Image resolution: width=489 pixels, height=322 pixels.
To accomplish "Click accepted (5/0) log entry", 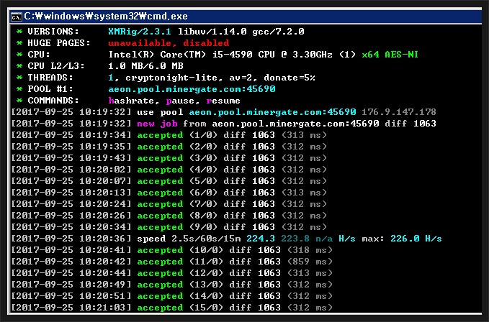I will (169, 181).
